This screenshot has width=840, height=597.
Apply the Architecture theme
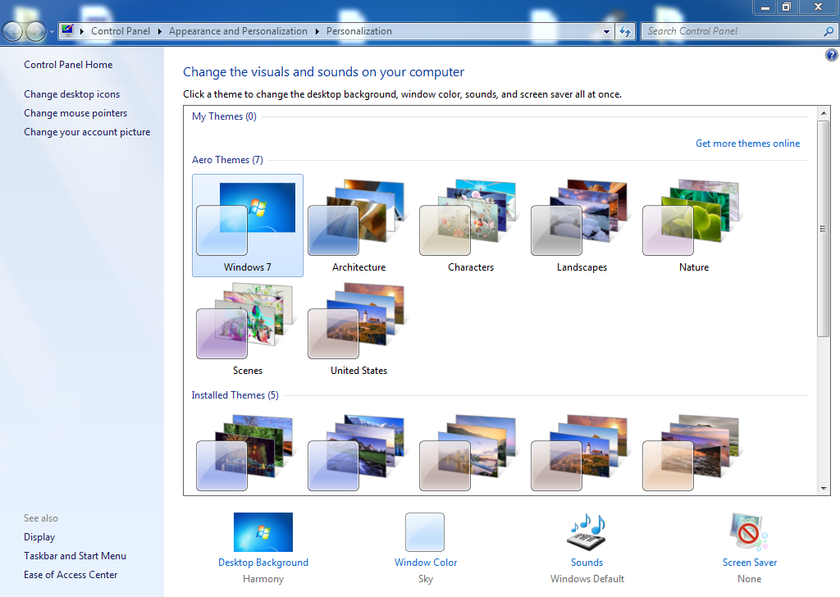click(x=359, y=226)
